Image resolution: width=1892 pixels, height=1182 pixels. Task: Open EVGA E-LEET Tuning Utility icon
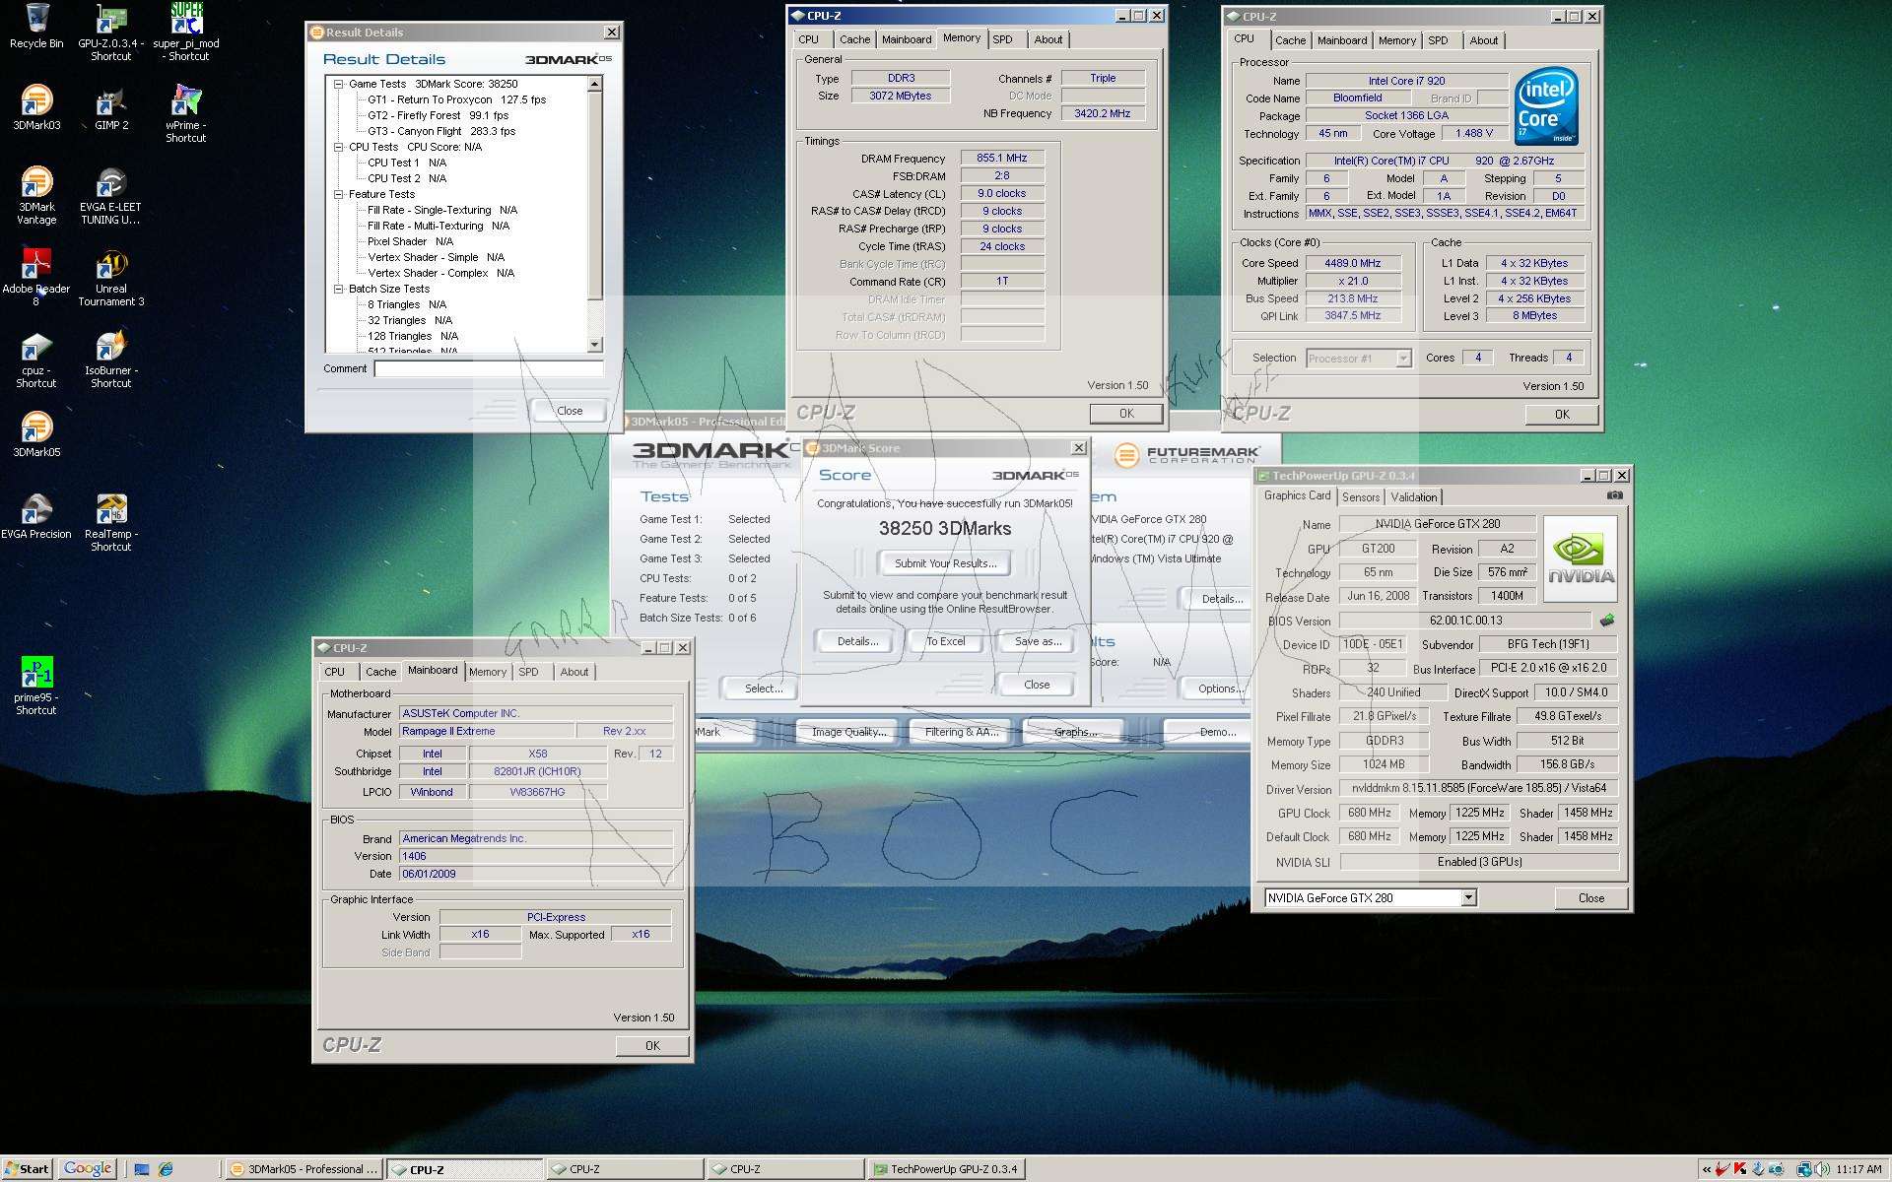point(110,196)
